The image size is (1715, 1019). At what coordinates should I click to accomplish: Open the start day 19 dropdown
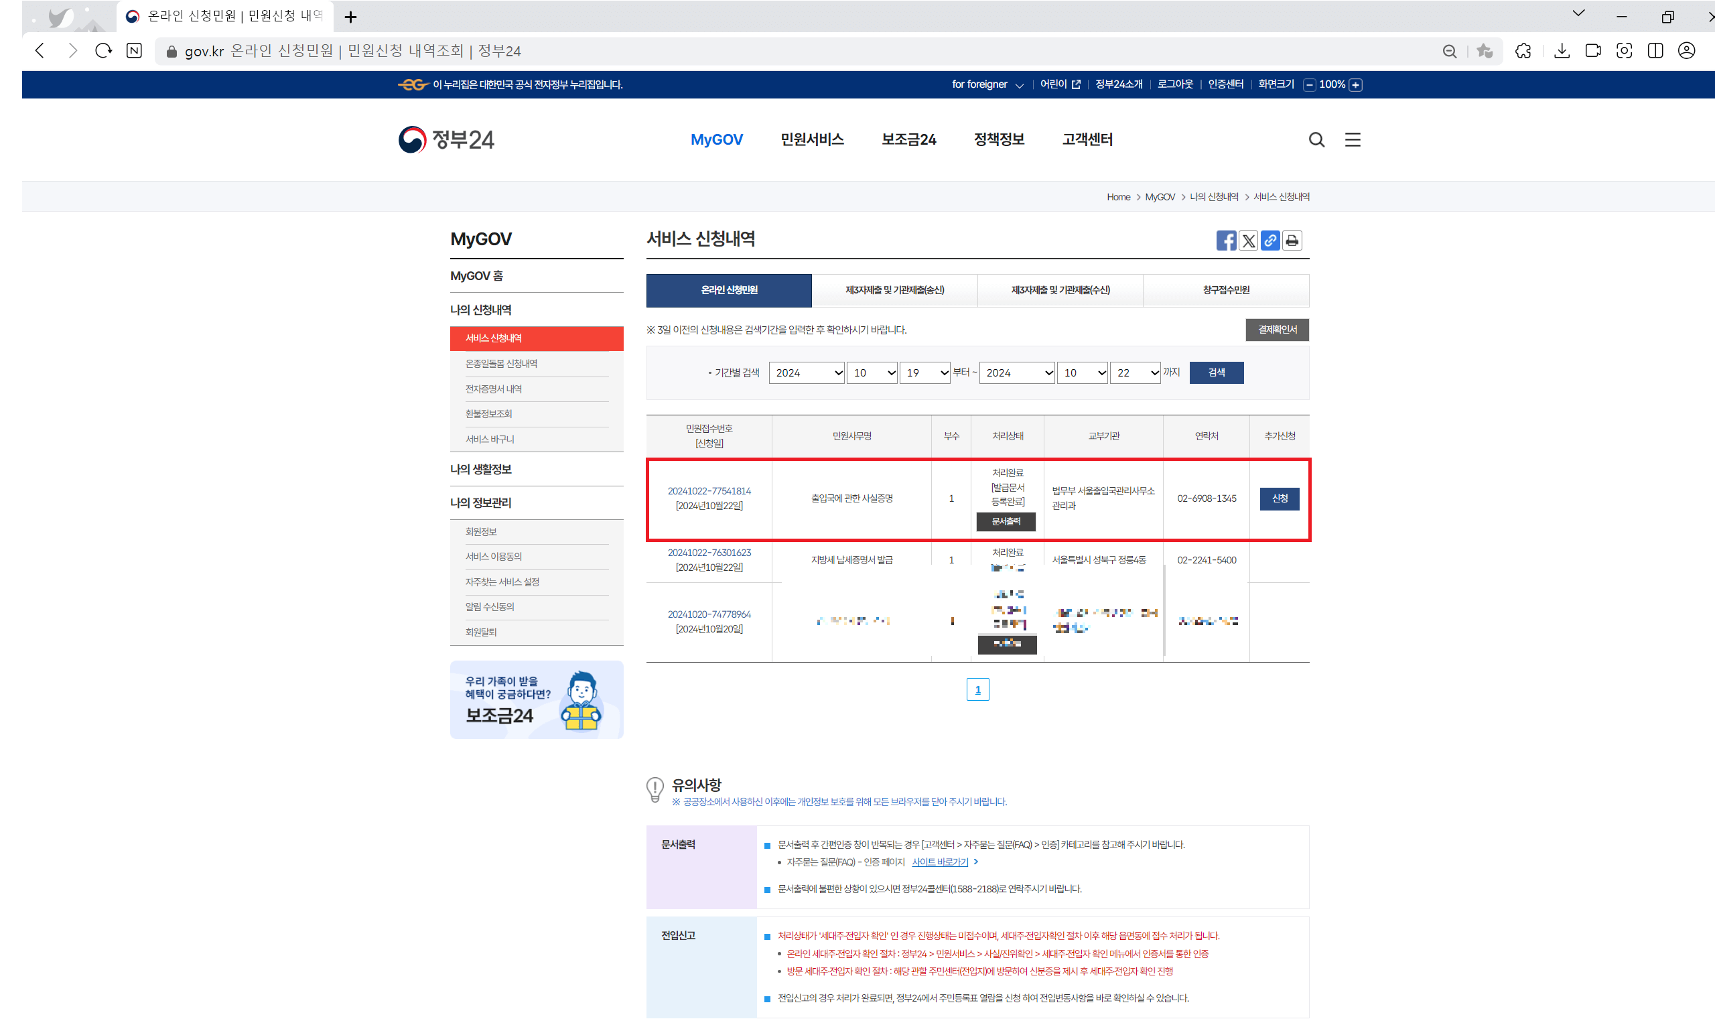(x=924, y=373)
